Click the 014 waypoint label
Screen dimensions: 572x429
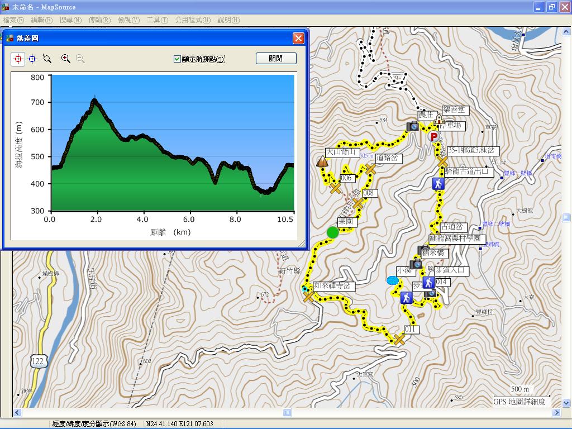click(x=442, y=282)
